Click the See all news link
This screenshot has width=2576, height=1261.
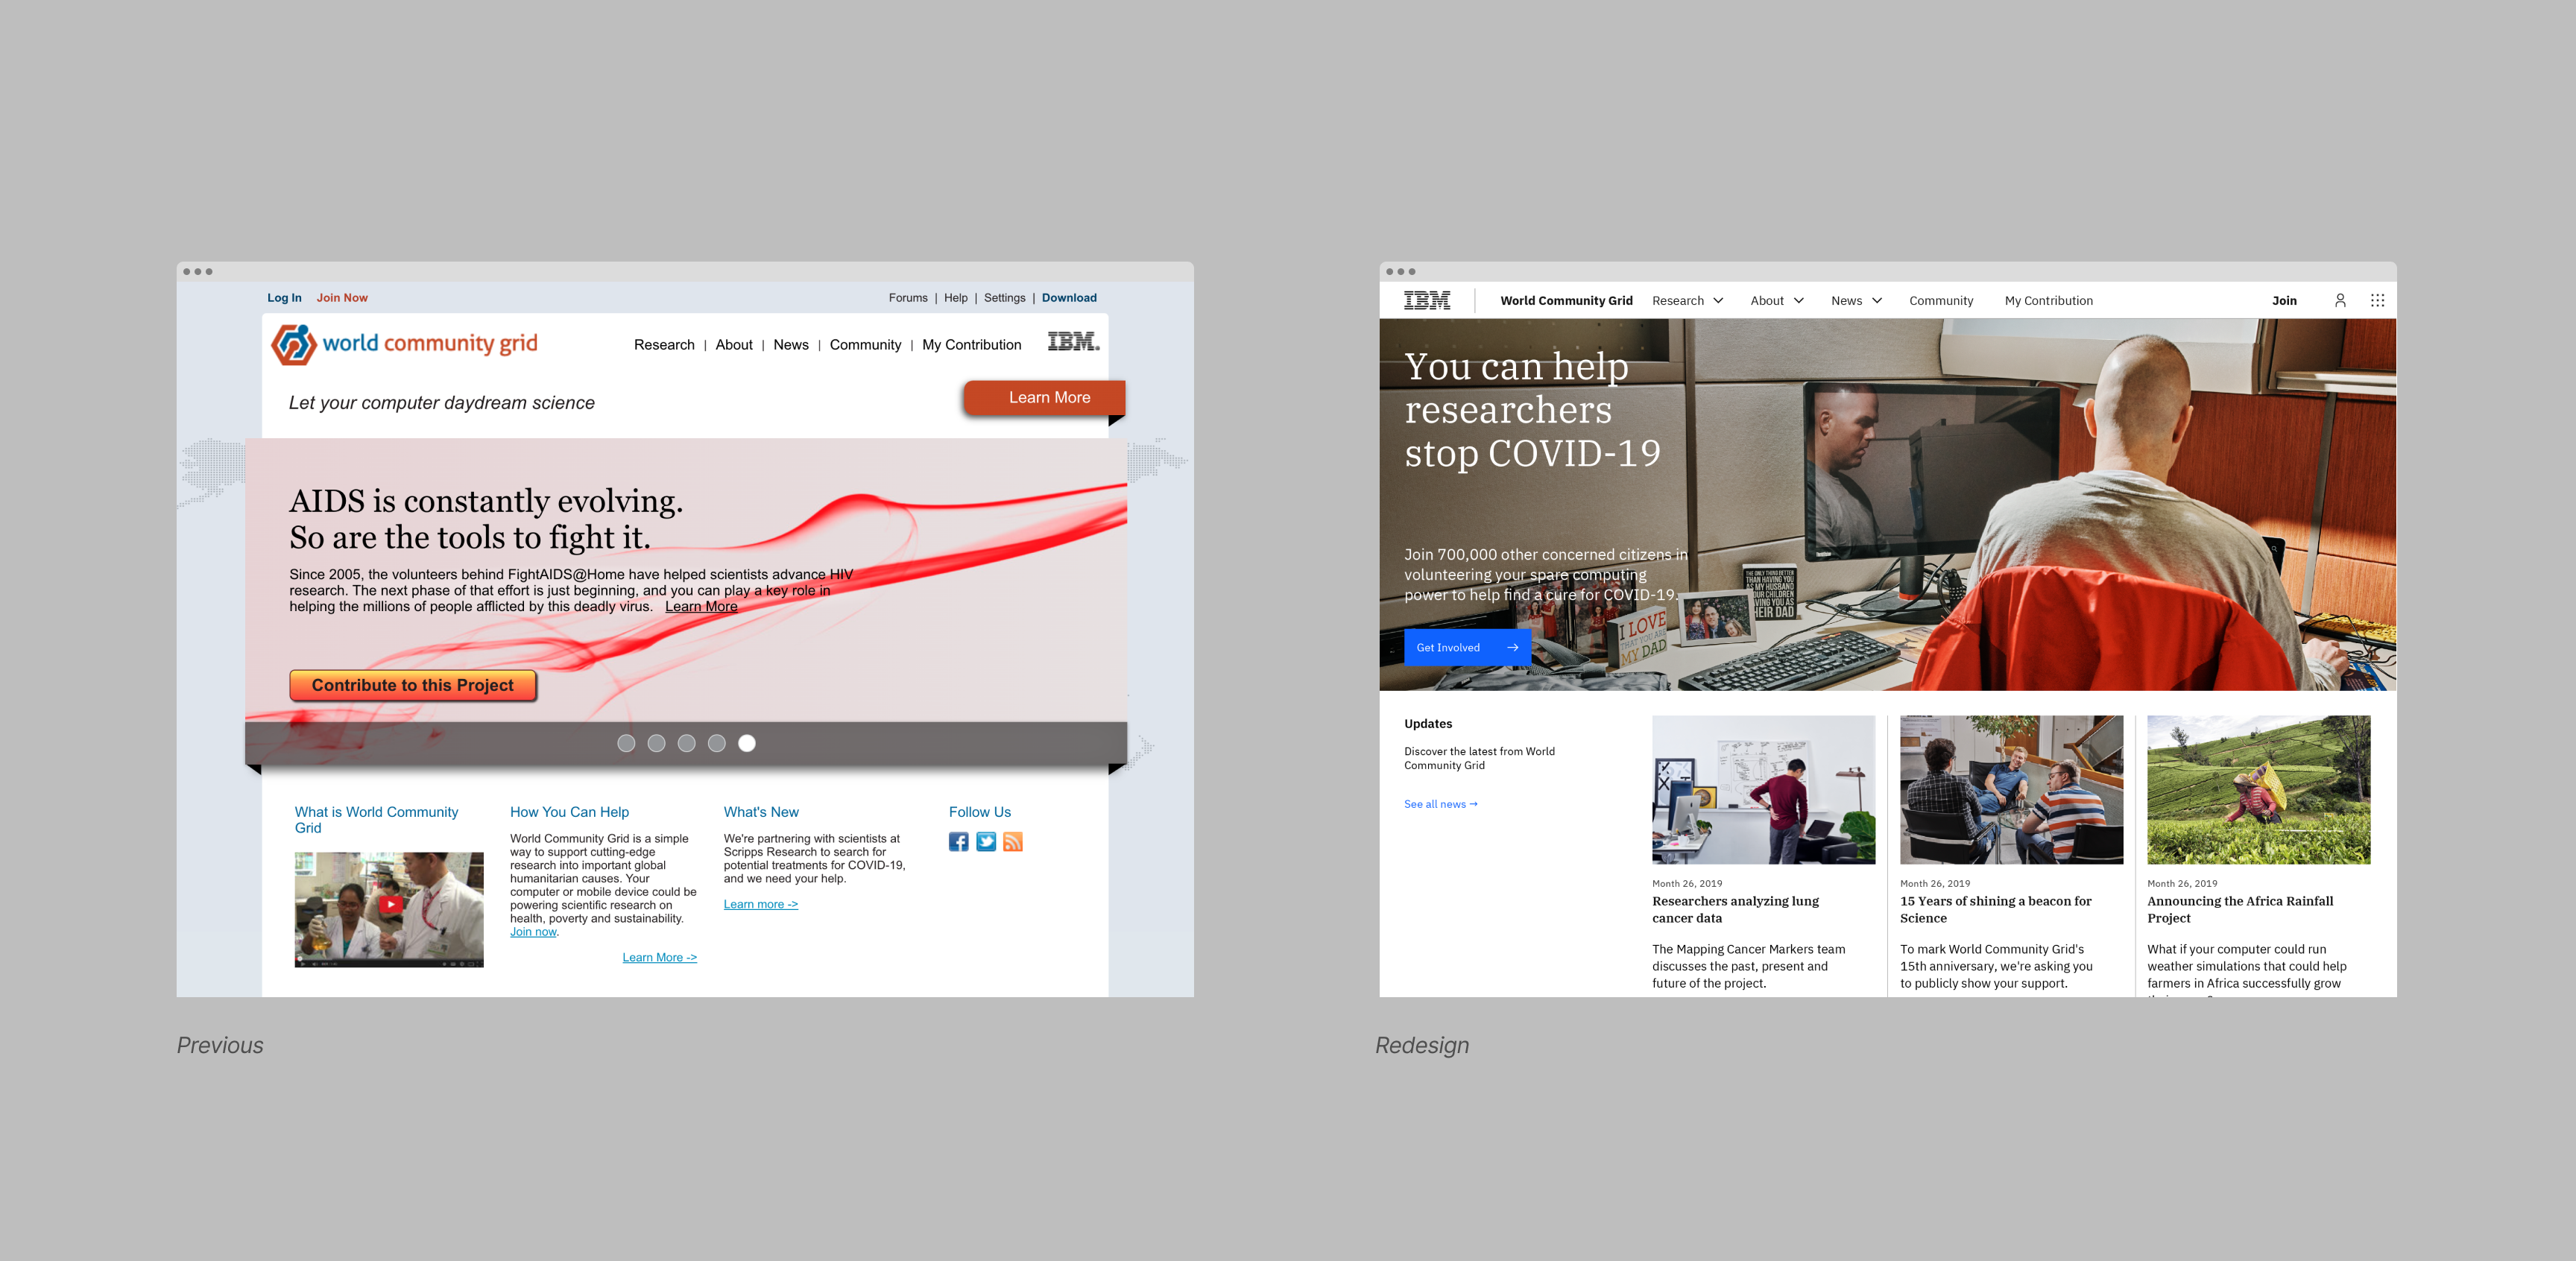tap(1440, 804)
